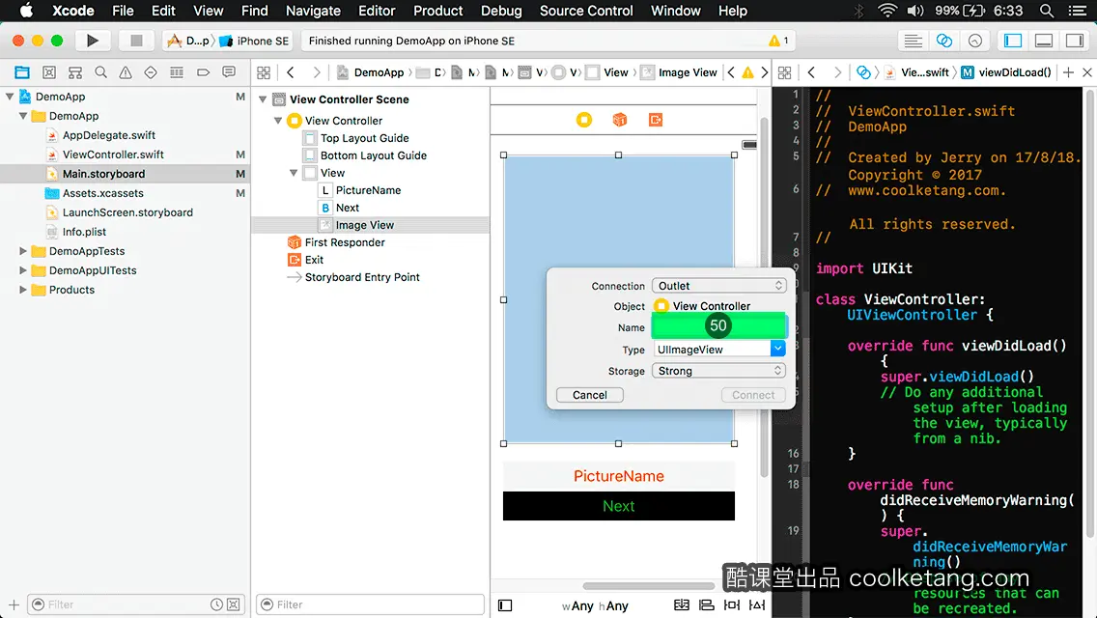Open the Align constraints popup
The height and width of the screenshot is (618, 1097).
(x=707, y=604)
